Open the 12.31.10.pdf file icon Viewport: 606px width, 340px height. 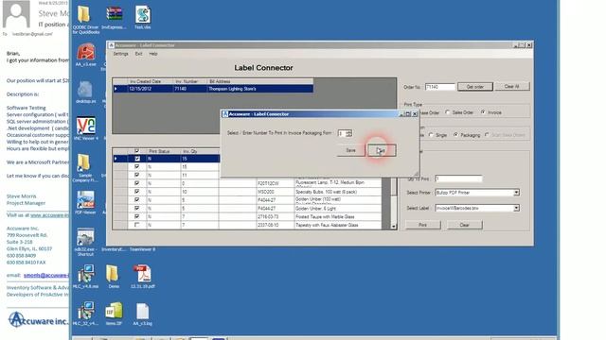(x=142, y=274)
